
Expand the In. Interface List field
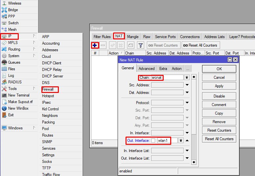pos(187,151)
